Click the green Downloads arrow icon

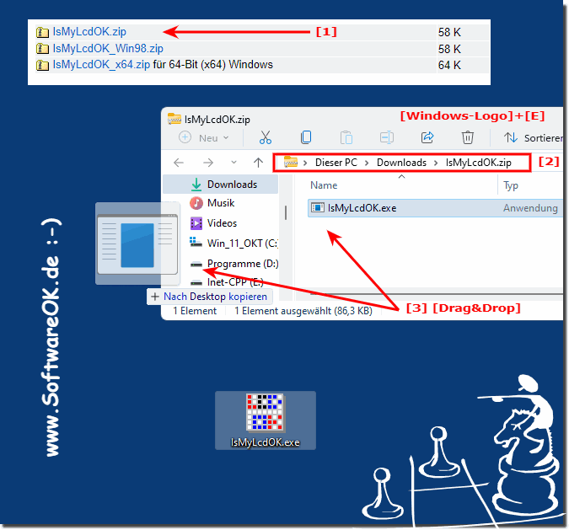click(196, 185)
